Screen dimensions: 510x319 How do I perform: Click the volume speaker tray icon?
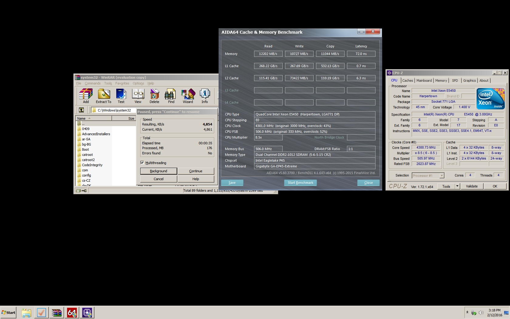coord(481,313)
